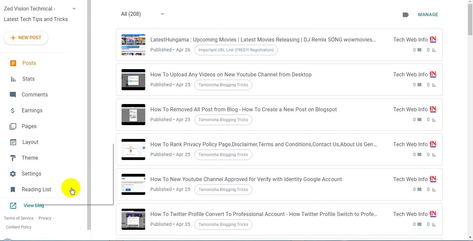Viewport: 473px width, 241px height.
Task: Open the Settings gear icon
Action: (x=13, y=174)
